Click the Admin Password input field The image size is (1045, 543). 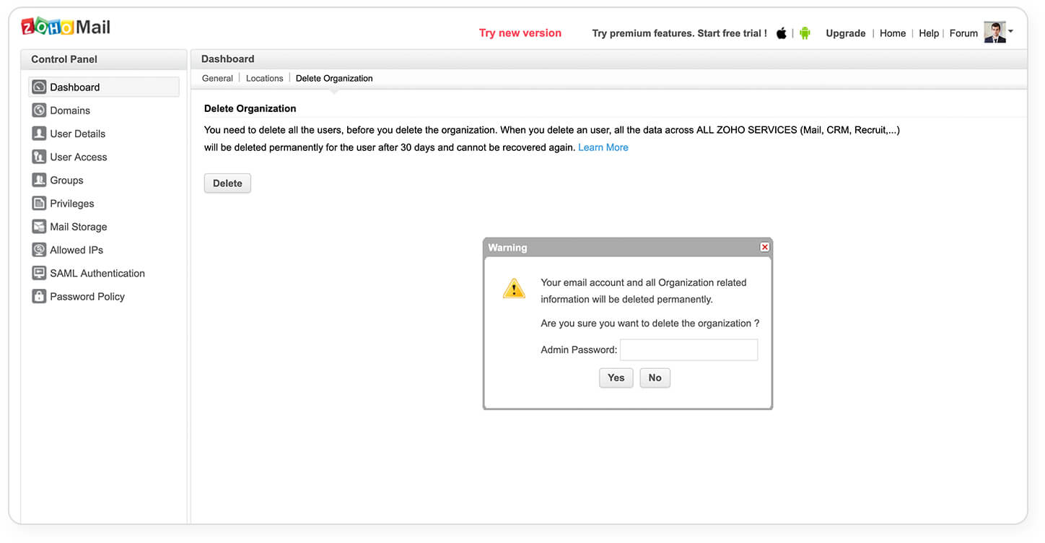(x=688, y=350)
